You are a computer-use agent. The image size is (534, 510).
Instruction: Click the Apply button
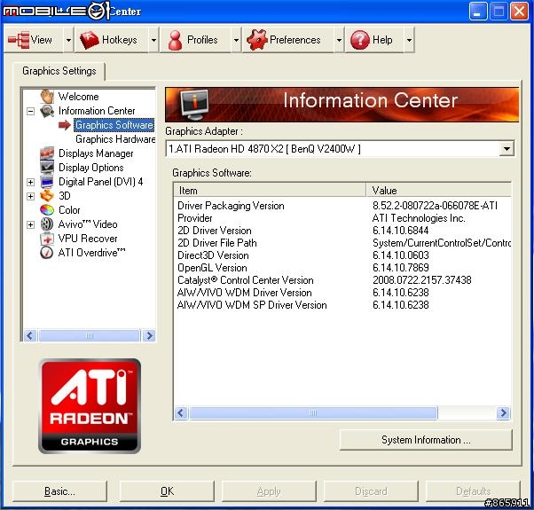tap(269, 491)
